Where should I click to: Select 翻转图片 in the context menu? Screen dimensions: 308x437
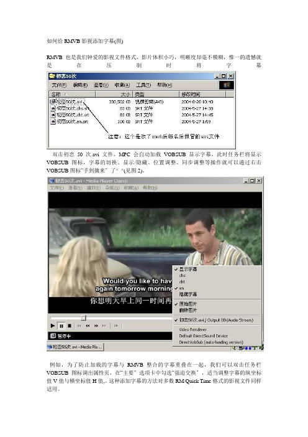tap(217, 310)
